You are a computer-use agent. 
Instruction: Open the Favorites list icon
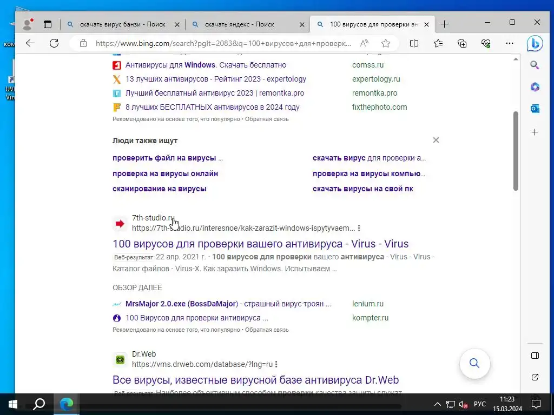coord(438,43)
